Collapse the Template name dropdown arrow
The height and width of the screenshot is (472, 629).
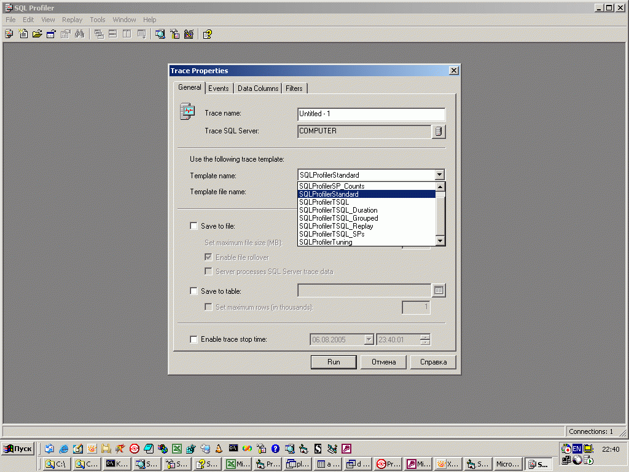[439, 175]
